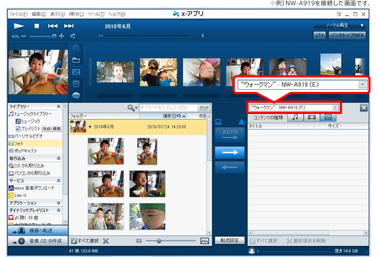Open the ノーマル再生 playback mode dropdown
Viewport: 377px width, 257px height.
pyautogui.click(x=339, y=25)
